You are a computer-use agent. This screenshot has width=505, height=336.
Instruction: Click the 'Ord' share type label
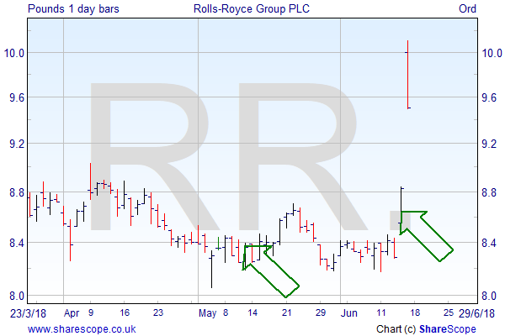[467, 8]
